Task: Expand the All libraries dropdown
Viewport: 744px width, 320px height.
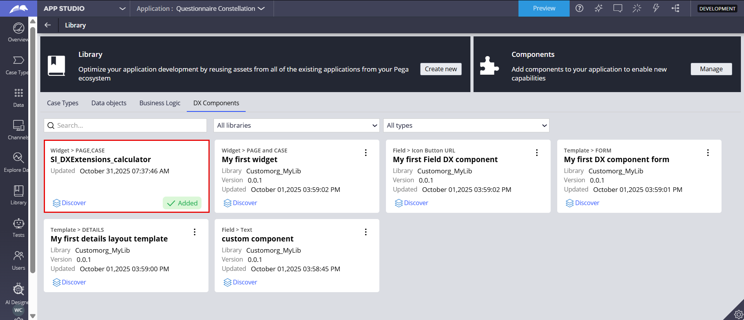Action: pos(296,125)
